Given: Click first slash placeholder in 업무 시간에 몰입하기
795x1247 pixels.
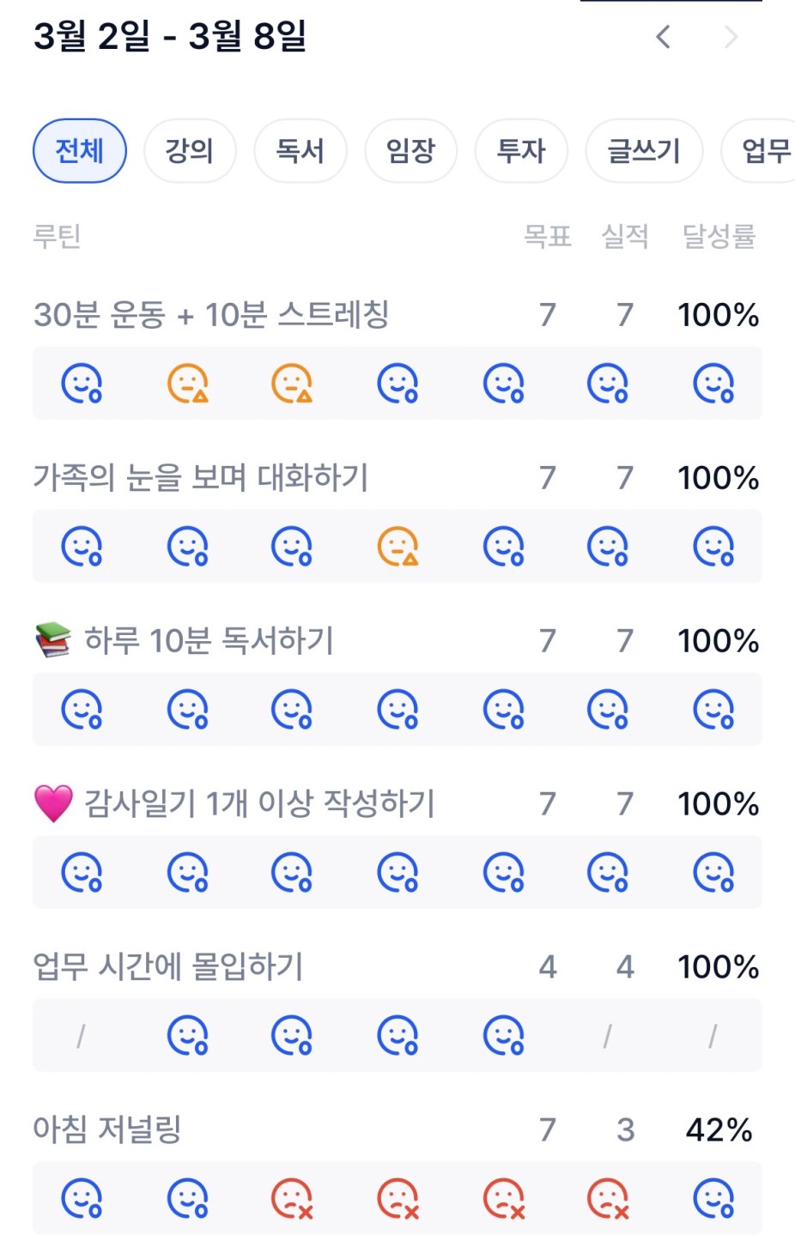Looking at the screenshot, I should point(81,1037).
